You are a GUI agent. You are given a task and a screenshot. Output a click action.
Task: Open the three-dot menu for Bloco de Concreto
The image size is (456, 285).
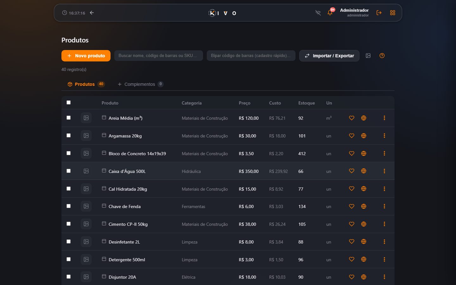tap(384, 153)
